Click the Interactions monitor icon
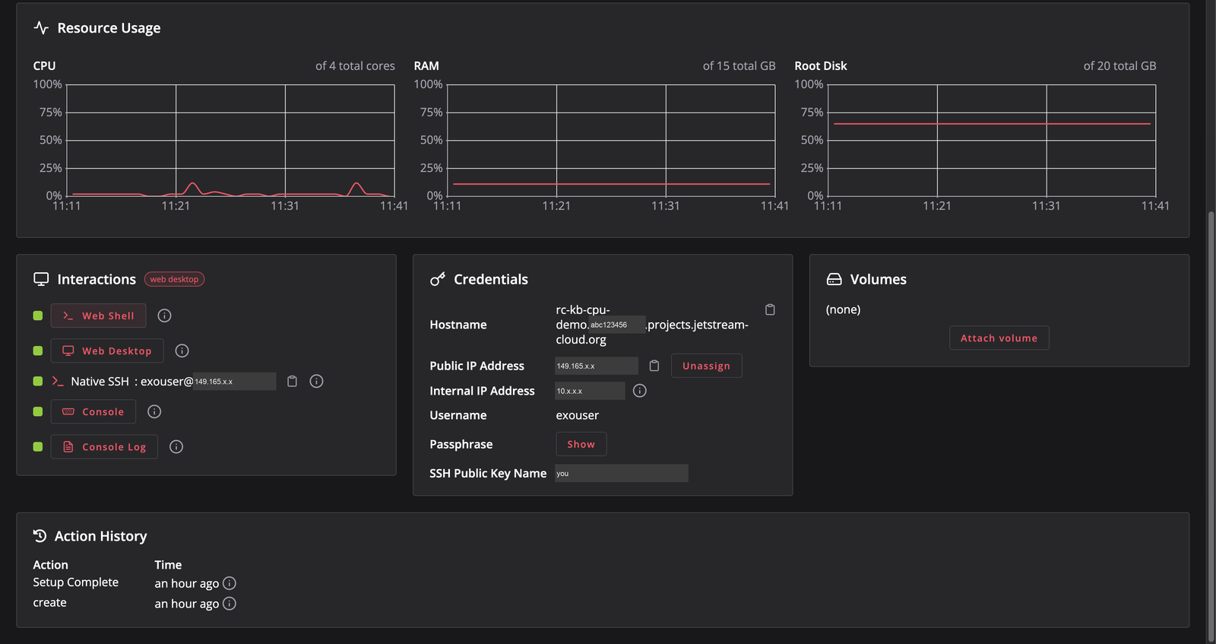Screen dimensions: 1216x644 [41, 279]
